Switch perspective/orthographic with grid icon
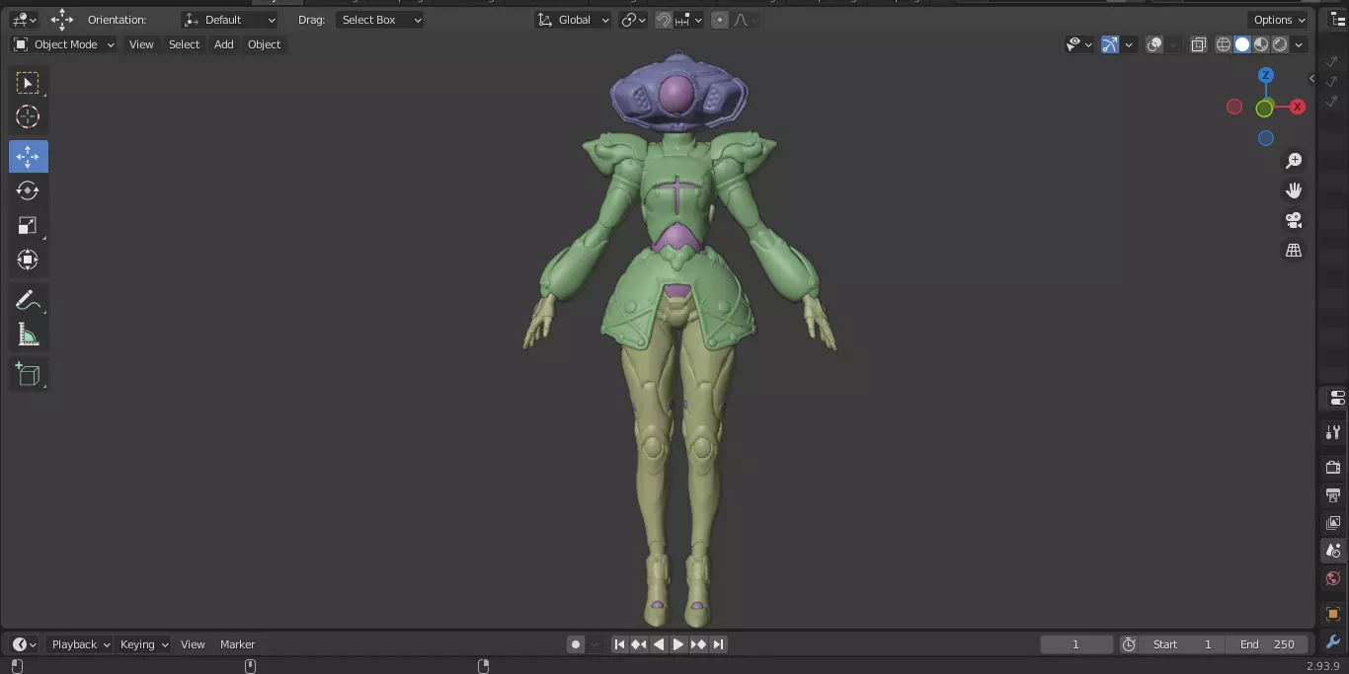This screenshot has width=1349, height=674. pyautogui.click(x=1294, y=251)
